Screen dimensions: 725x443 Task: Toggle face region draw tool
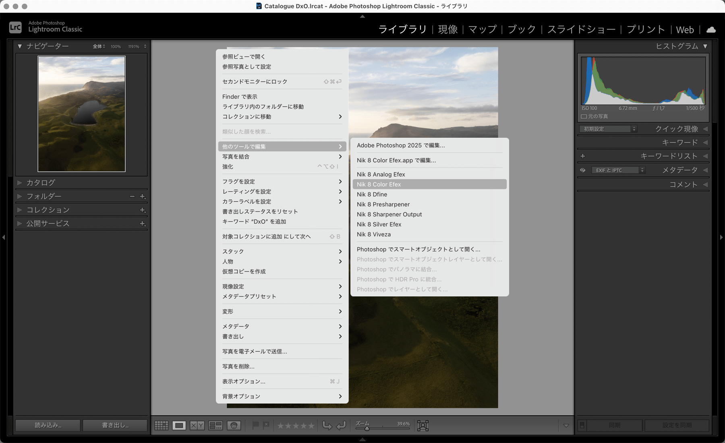coord(423,426)
